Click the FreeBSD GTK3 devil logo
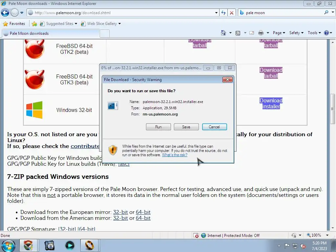This screenshot has width=336, height=252. point(34,79)
